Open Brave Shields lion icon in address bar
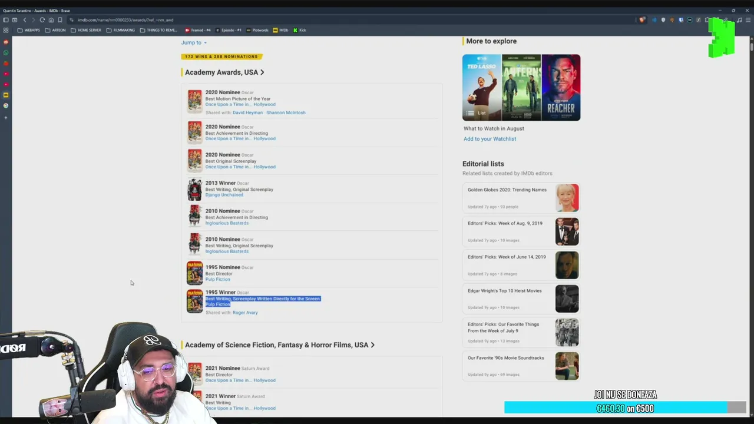The height and width of the screenshot is (424, 754). [642, 20]
